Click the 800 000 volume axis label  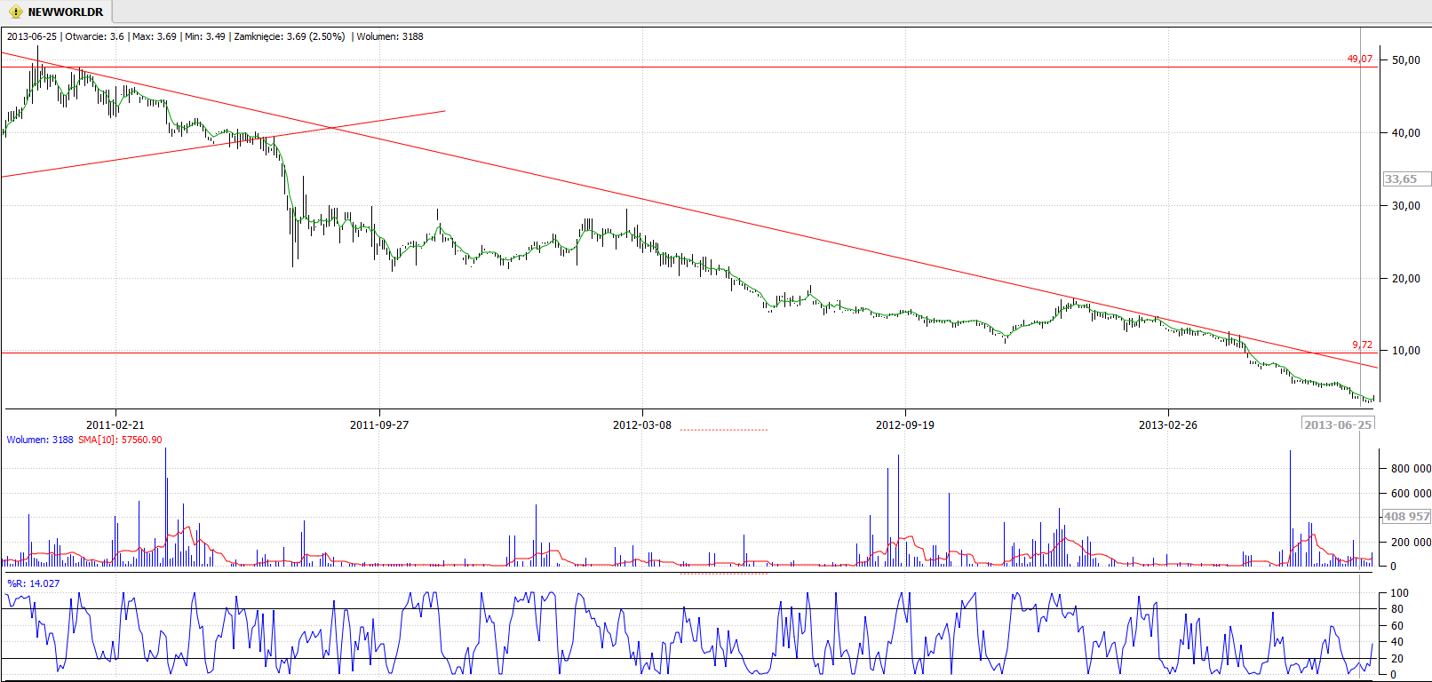pos(1411,468)
